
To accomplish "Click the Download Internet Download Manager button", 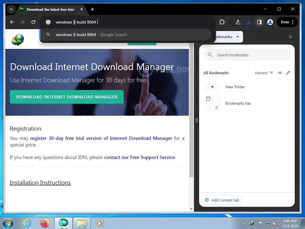I will [x=67, y=97].
